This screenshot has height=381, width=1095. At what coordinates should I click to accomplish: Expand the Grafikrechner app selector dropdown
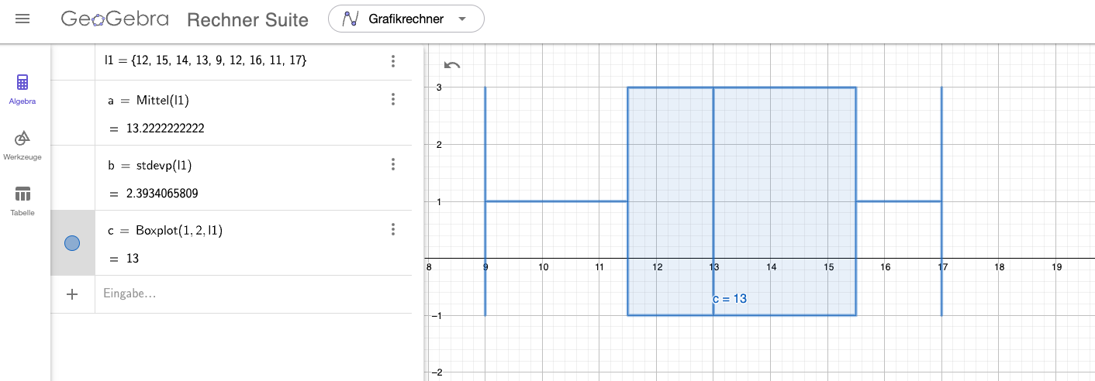tap(406, 19)
